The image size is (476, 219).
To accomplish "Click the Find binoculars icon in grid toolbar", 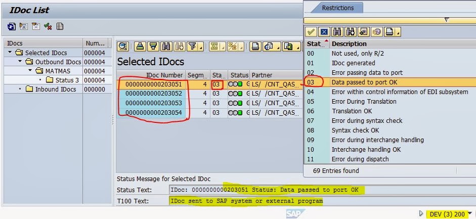I will (x=166, y=47).
